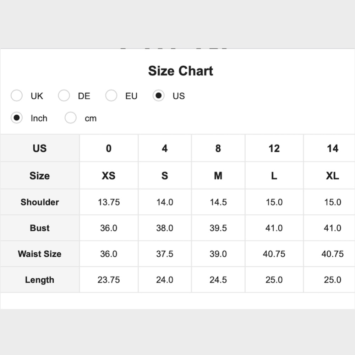Click the Size row header cell
This screenshot has height=355, width=355.
click(x=39, y=176)
